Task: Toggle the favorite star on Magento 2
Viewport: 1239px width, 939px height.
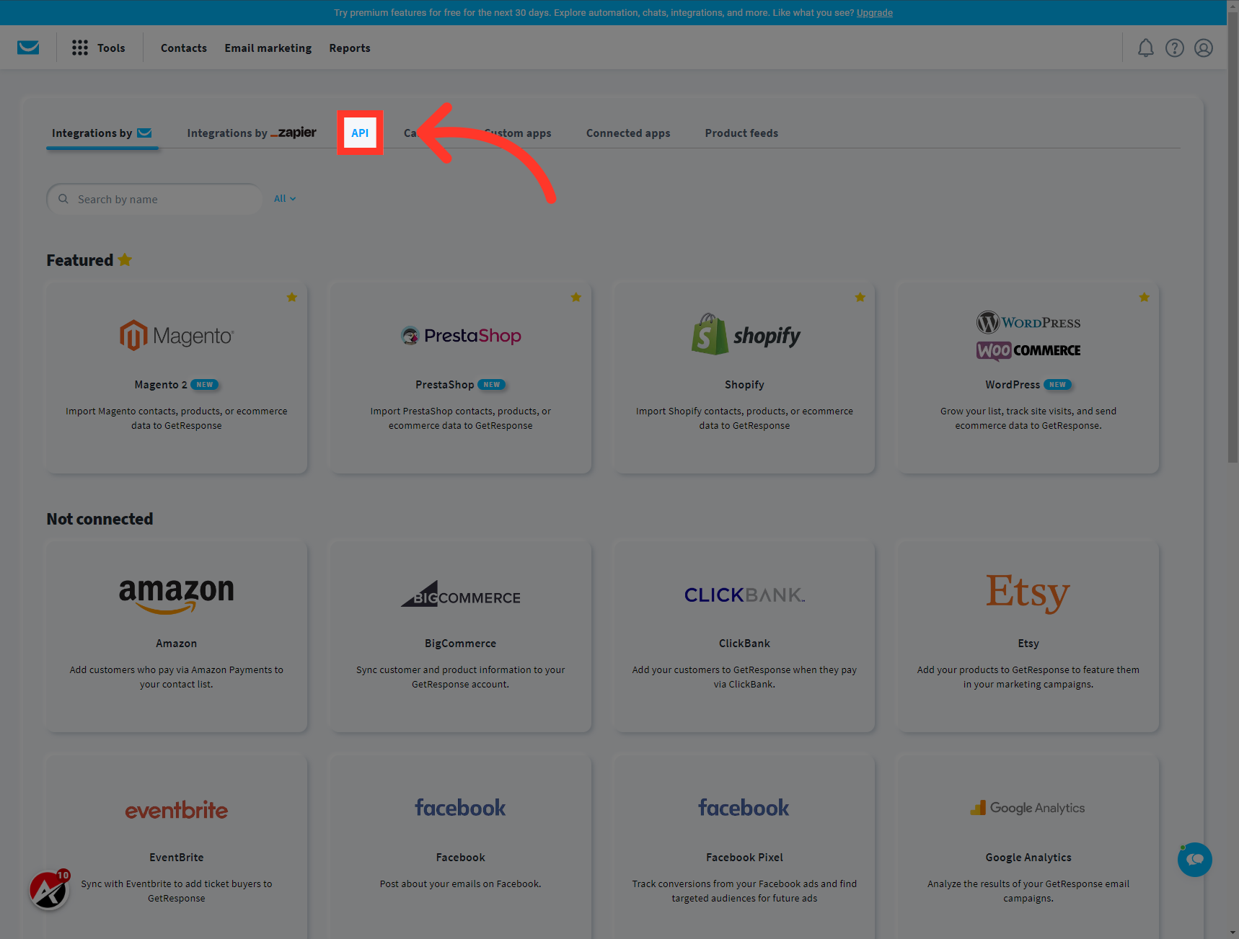Action: click(x=292, y=296)
